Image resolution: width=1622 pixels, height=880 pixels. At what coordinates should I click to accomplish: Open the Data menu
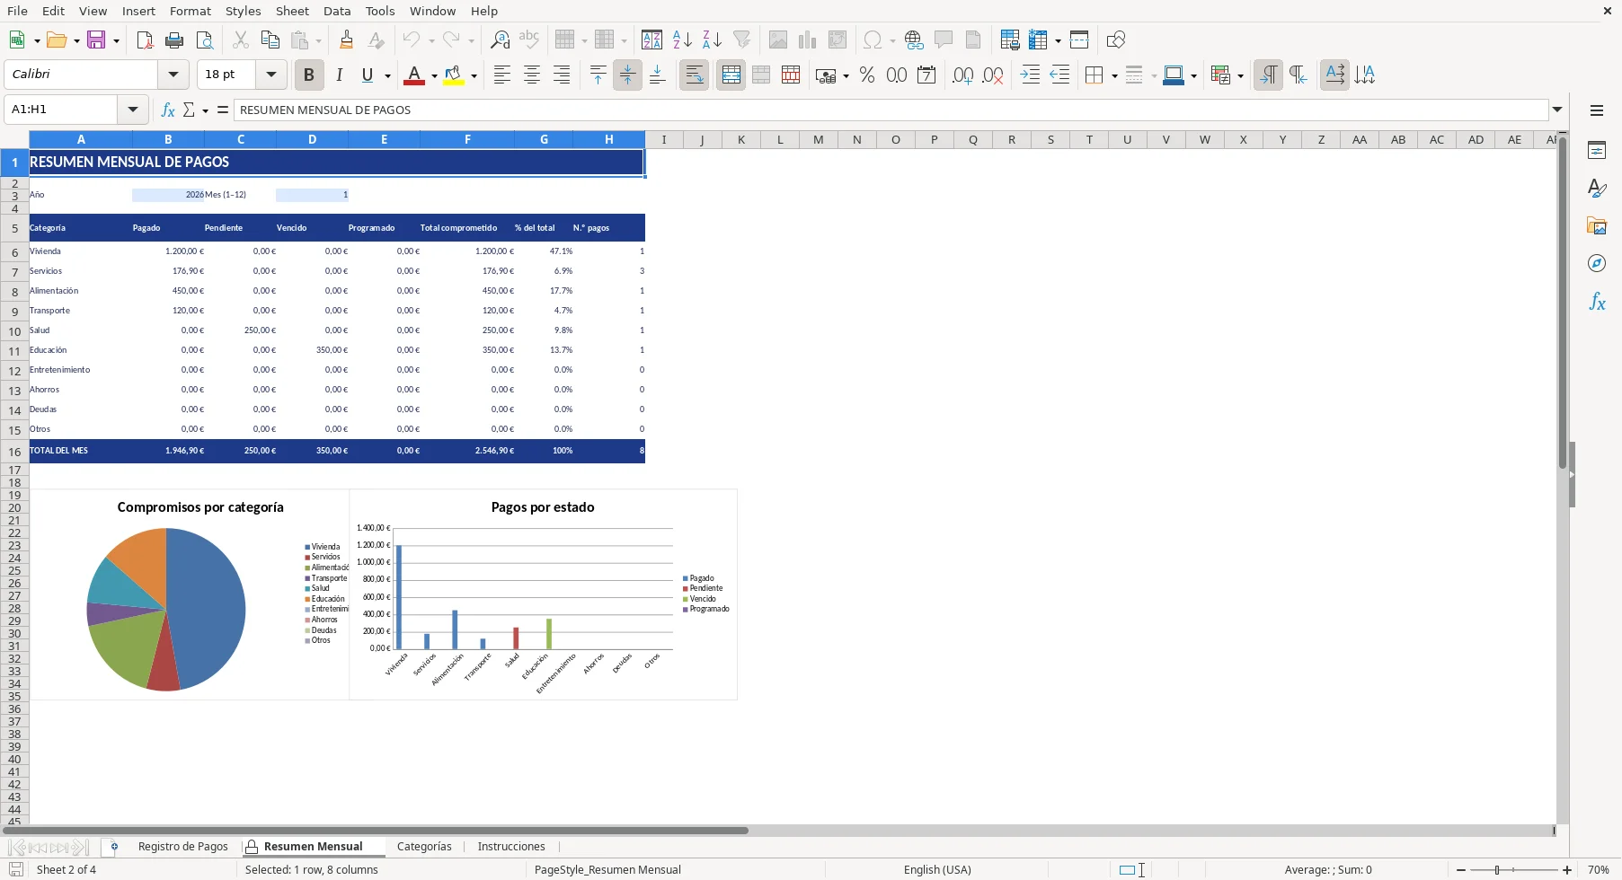[337, 11]
